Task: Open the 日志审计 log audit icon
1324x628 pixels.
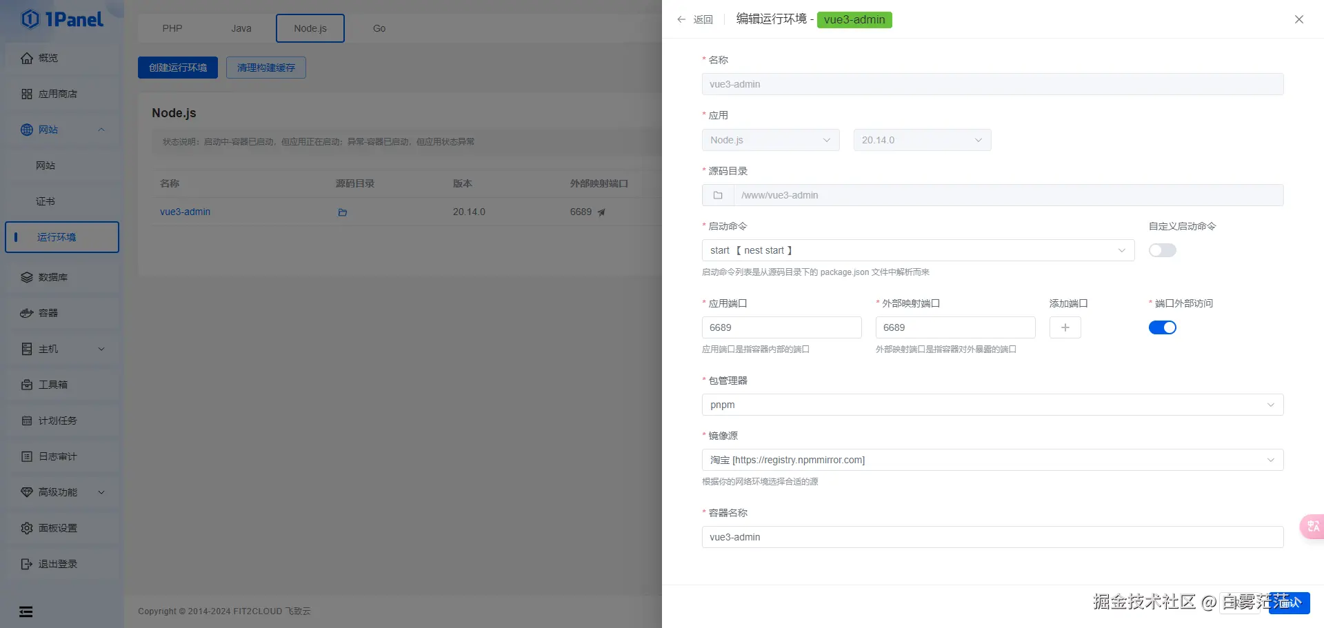Action: tap(27, 456)
